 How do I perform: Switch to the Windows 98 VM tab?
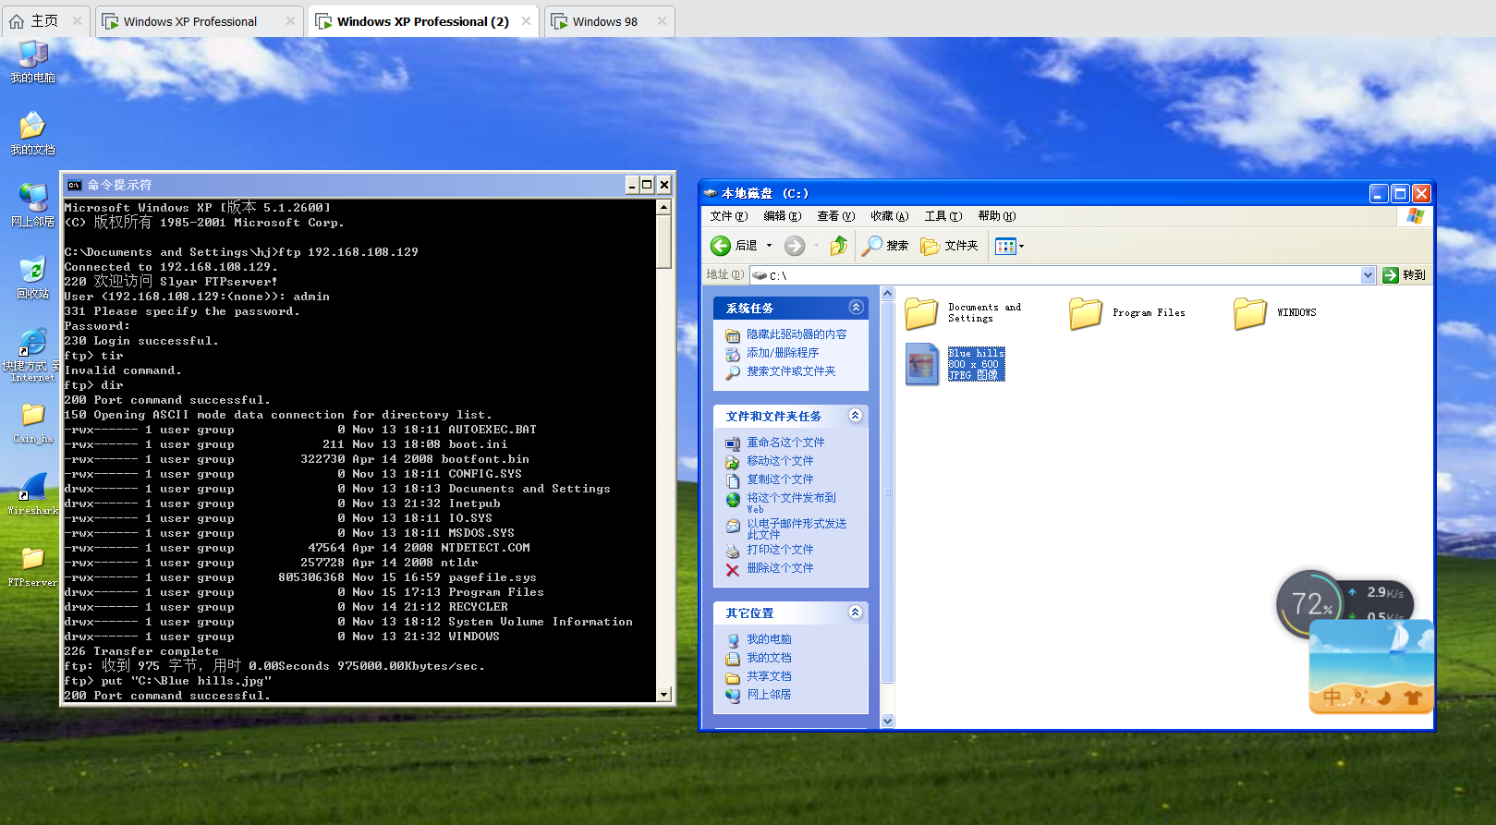[x=605, y=21]
